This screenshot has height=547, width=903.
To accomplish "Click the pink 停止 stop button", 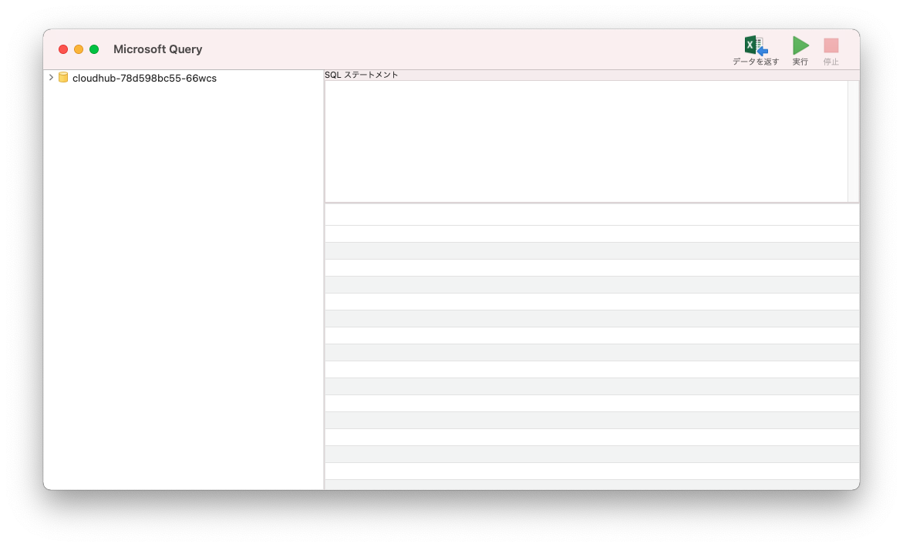I will coord(831,45).
